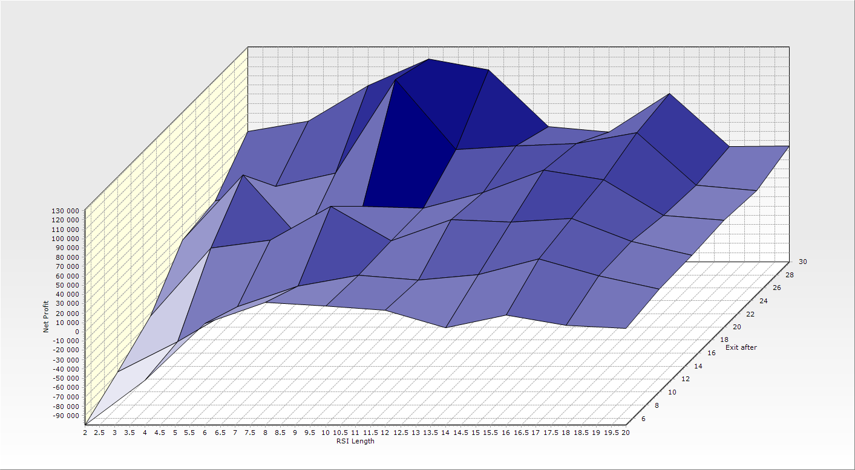Viewport: 855px width, 470px height.
Task: Click the "RSI Length" axis title
Action: tap(355, 441)
